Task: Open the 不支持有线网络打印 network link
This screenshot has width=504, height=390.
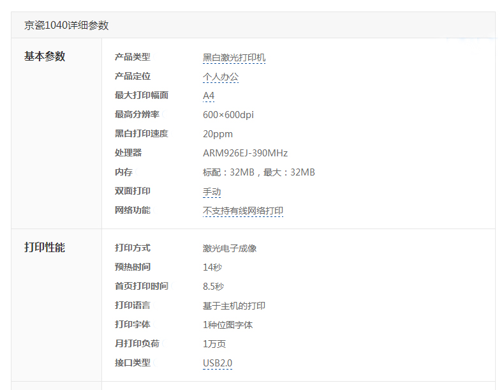Action: click(243, 211)
